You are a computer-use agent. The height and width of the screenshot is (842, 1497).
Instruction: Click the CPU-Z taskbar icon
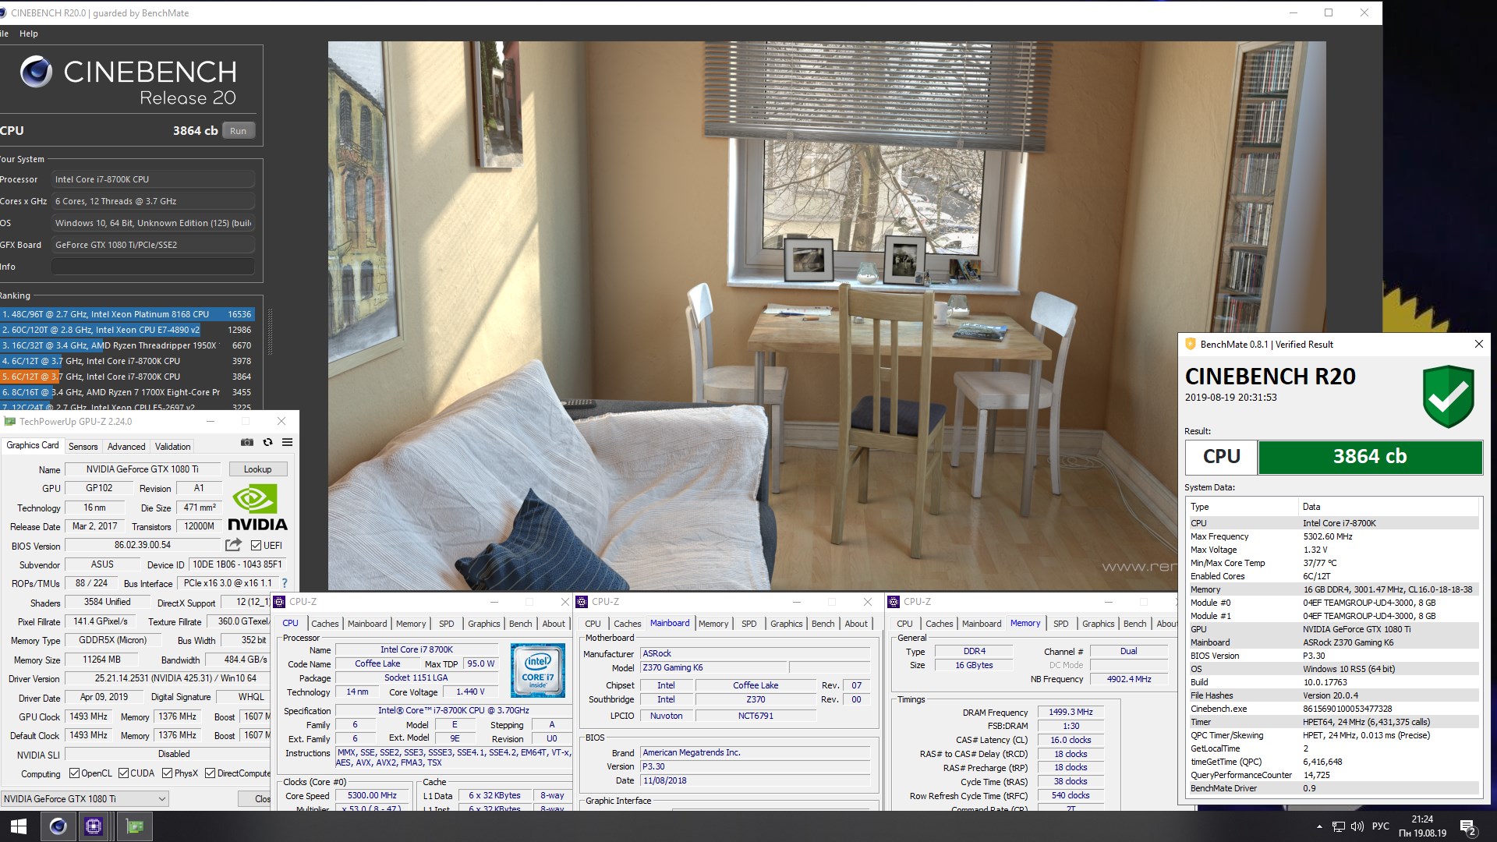tap(94, 826)
